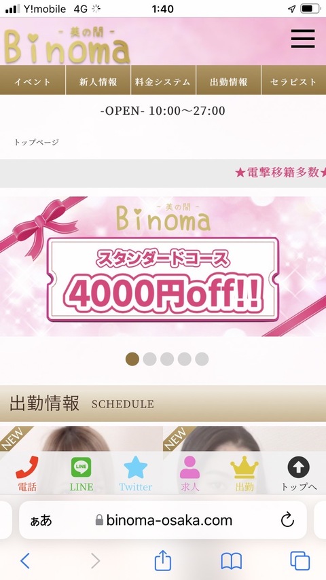
Task: Open the ああ reader options menu
Action: click(41, 520)
